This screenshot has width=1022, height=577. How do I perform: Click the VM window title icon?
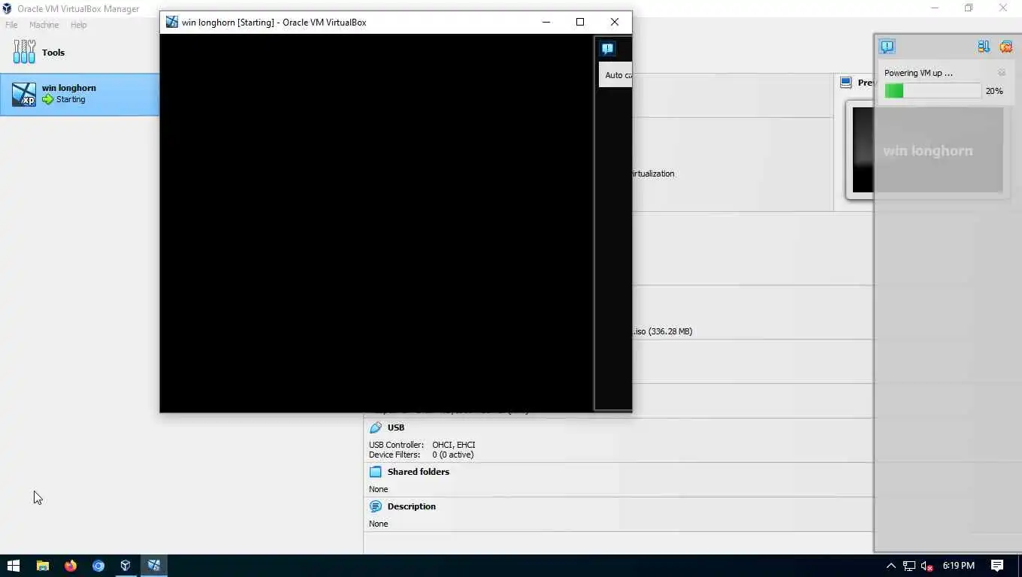click(x=172, y=22)
